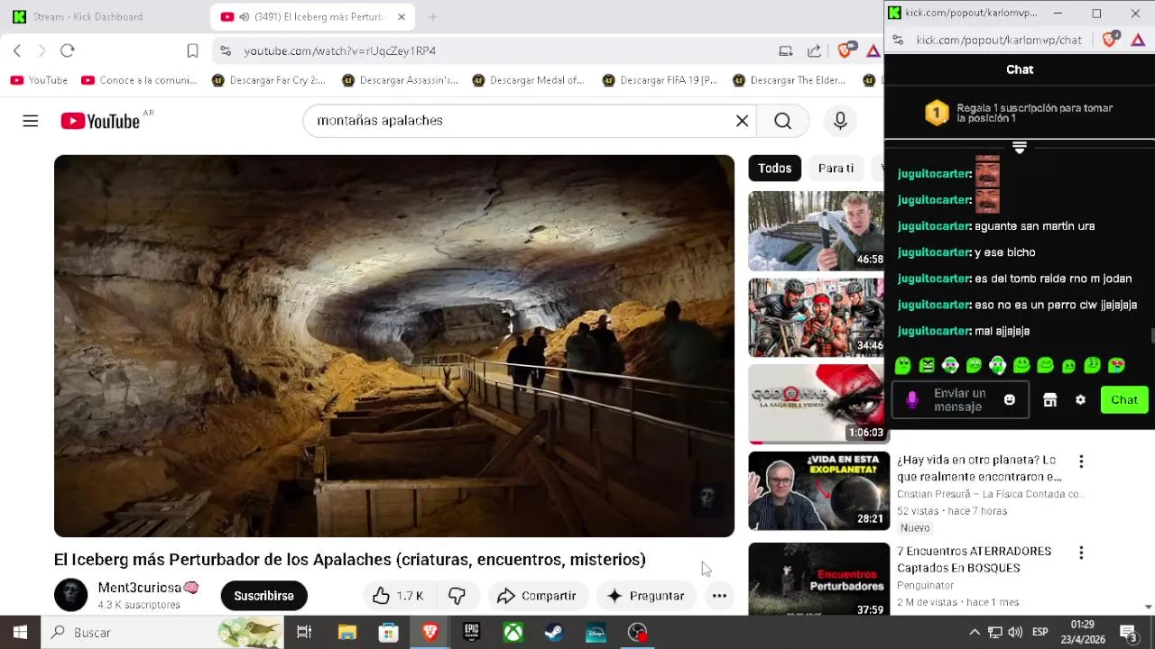Reload the page with refresh icon
The image size is (1155, 649).
68,50
